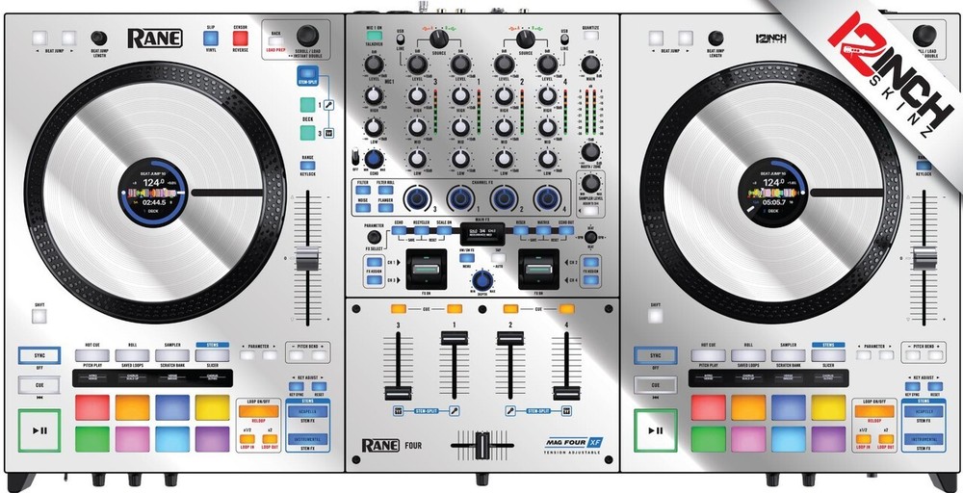The width and height of the screenshot is (963, 493).
Task: Click the Main FX display screen
Action: pos(482,232)
